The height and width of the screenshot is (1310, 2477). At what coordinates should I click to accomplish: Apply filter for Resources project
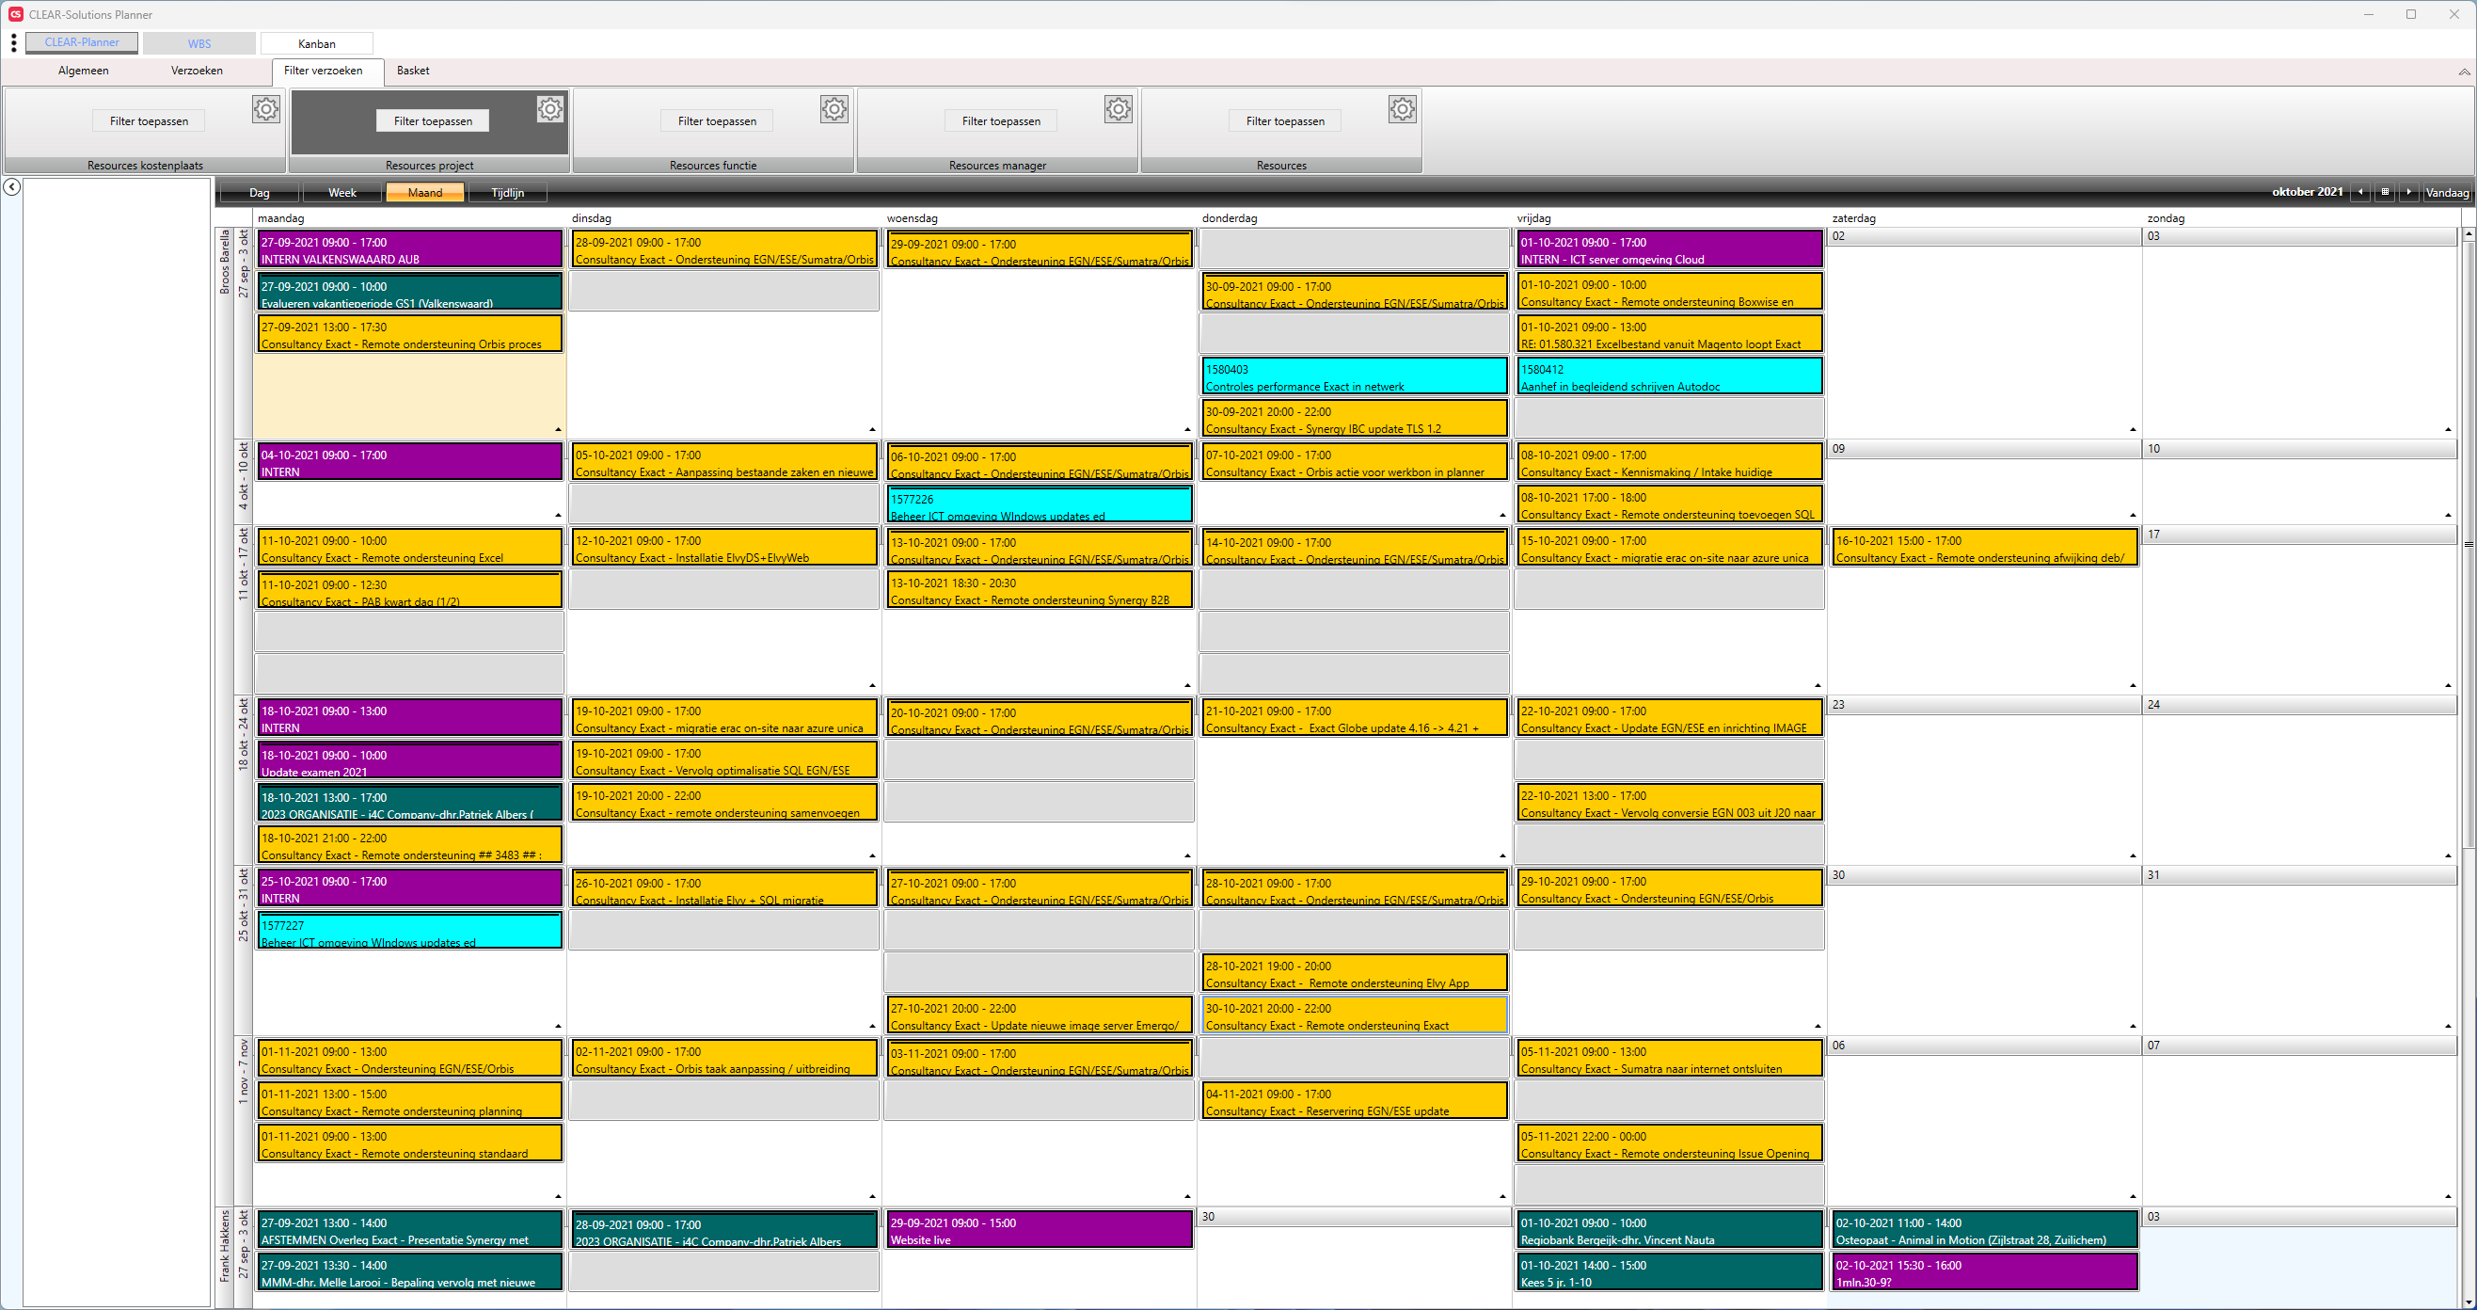pos(433,121)
